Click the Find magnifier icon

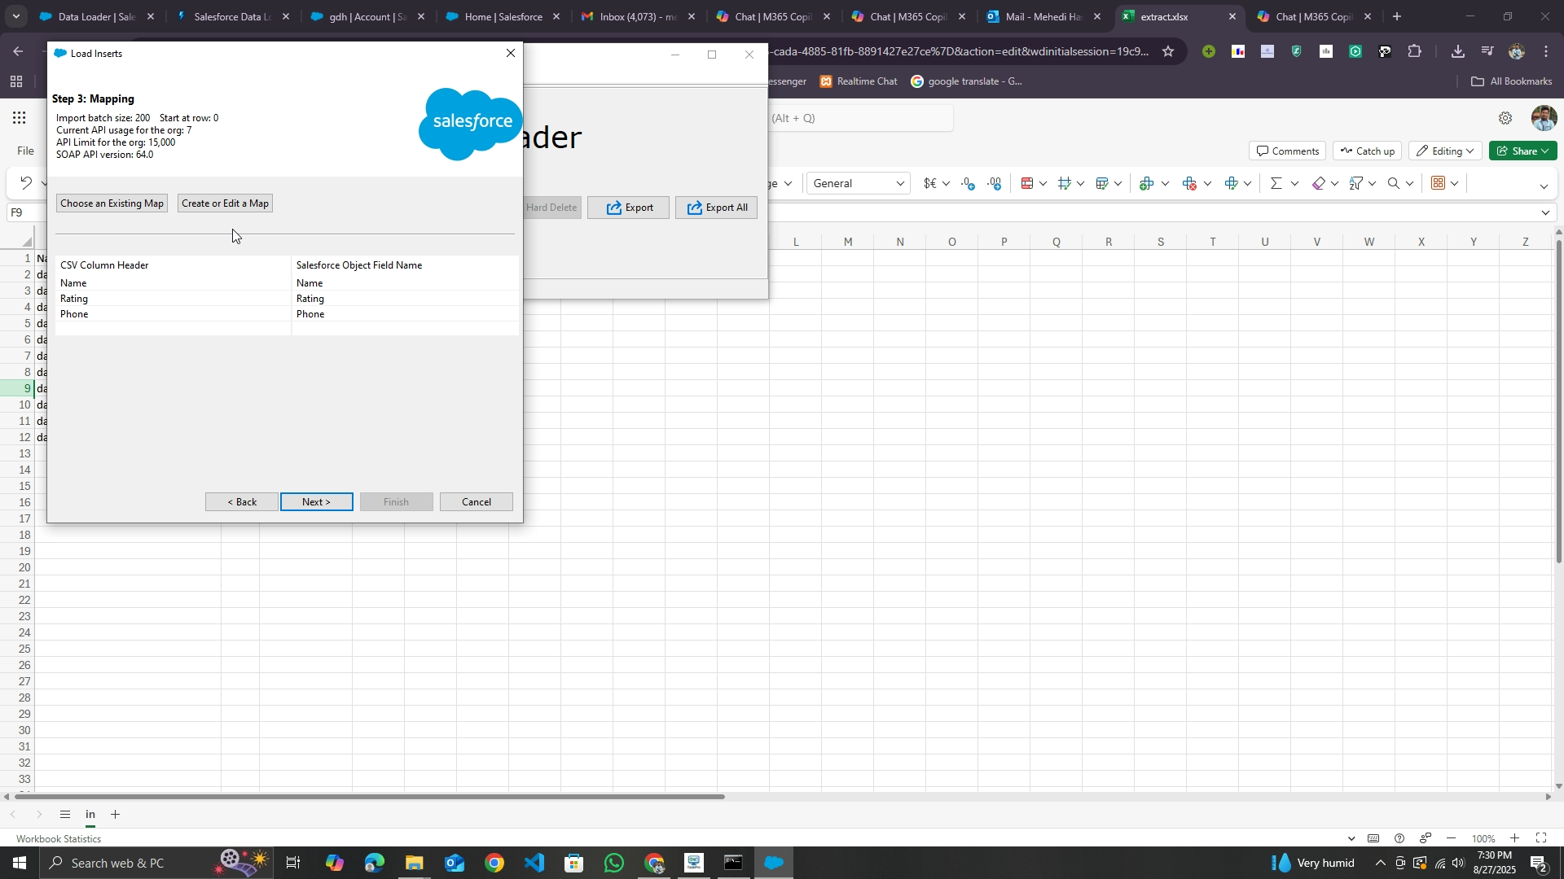(x=1394, y=184)
